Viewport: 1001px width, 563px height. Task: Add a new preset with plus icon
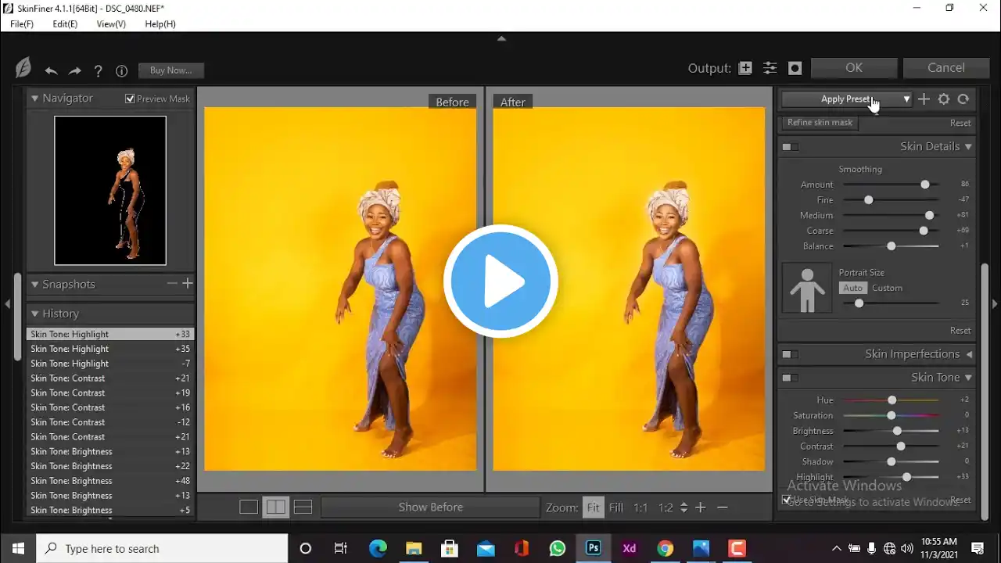pyautogui.click(x=924, y=99)
